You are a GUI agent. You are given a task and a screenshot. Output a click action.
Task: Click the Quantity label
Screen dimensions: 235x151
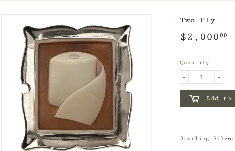click(194, 62)
